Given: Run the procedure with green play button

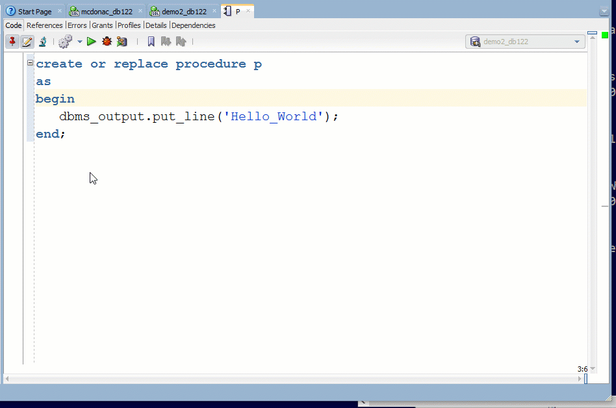Looking at the screenshot, I should (92, 42).
